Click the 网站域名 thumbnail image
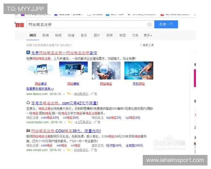Screen dimensions: 211x169 click(106, 70)
